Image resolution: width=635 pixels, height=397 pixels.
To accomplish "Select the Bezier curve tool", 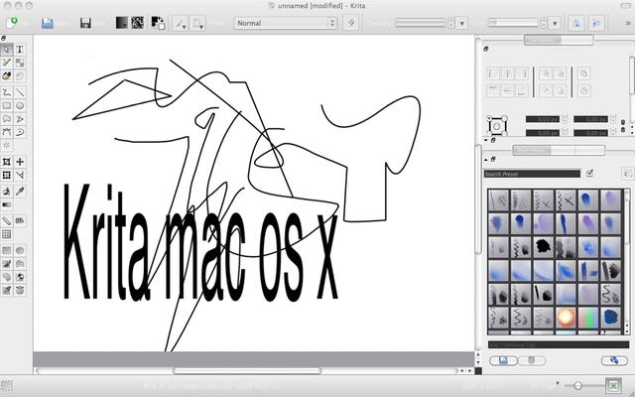I will (x=7, y=132).
